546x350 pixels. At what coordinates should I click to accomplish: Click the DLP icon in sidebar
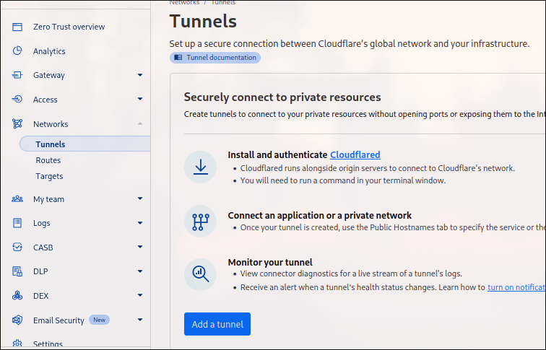pos(17,271)
